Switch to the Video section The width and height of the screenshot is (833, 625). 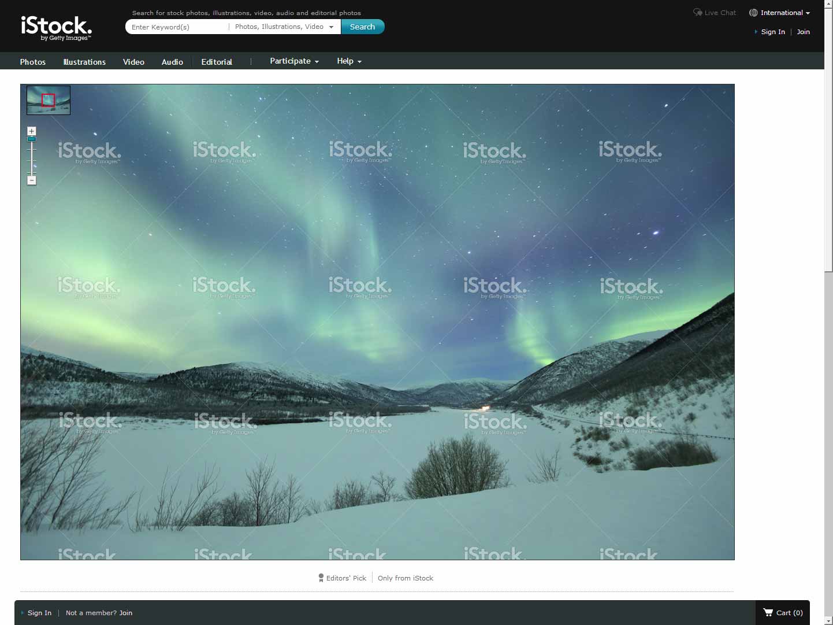[133, 62]
